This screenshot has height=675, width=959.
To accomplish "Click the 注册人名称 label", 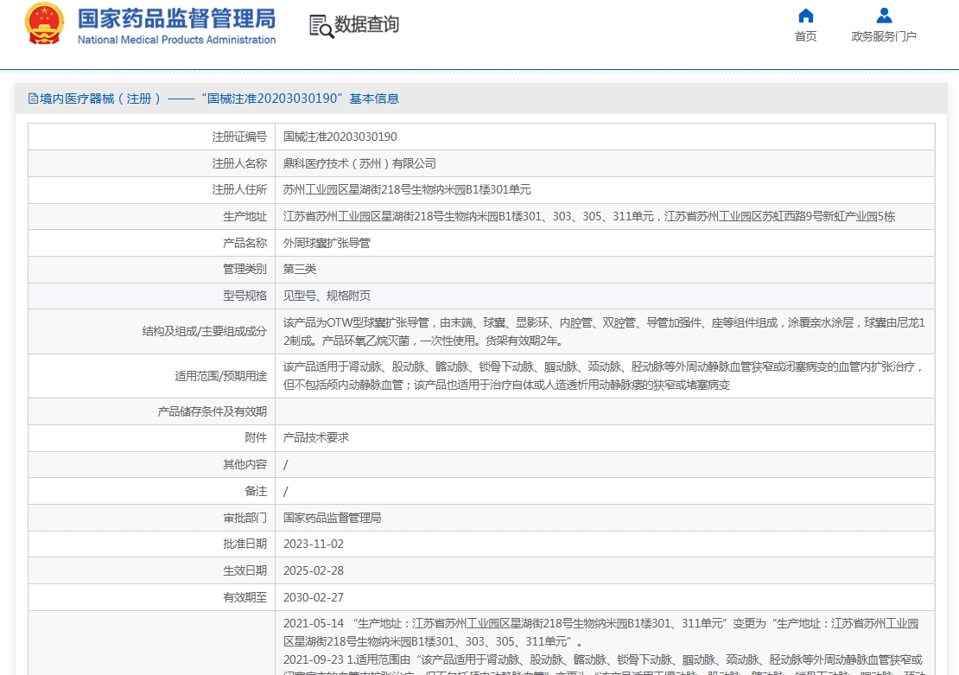I will 239,163.
